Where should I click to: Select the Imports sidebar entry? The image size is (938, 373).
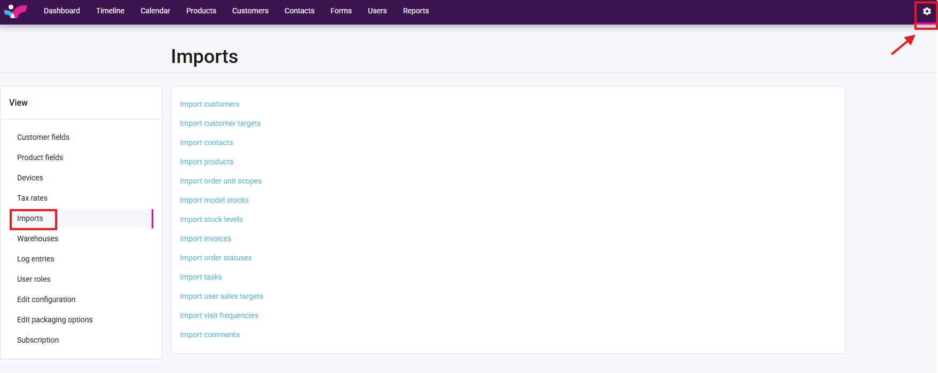point(30,218)
